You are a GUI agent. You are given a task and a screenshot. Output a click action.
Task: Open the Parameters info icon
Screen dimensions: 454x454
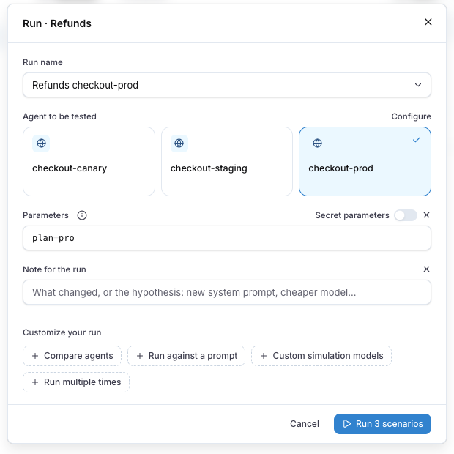click(82, 215)
